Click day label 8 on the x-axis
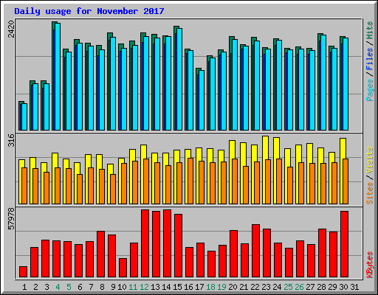Viewport: 378px width, 295px height. point(102,287)
